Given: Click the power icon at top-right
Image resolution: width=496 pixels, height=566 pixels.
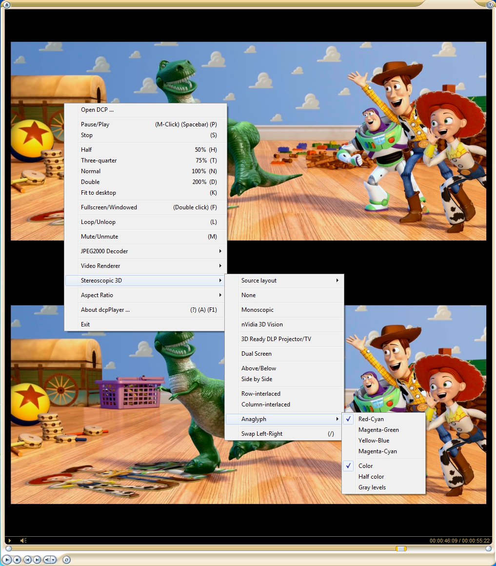Looking at the screenshot, I should (x=490, y=4).
